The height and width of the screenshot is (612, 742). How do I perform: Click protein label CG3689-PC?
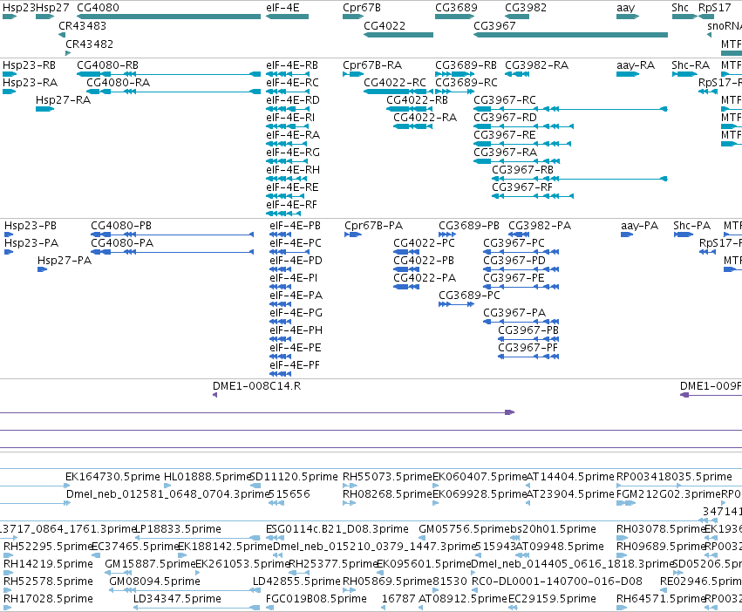469,296
